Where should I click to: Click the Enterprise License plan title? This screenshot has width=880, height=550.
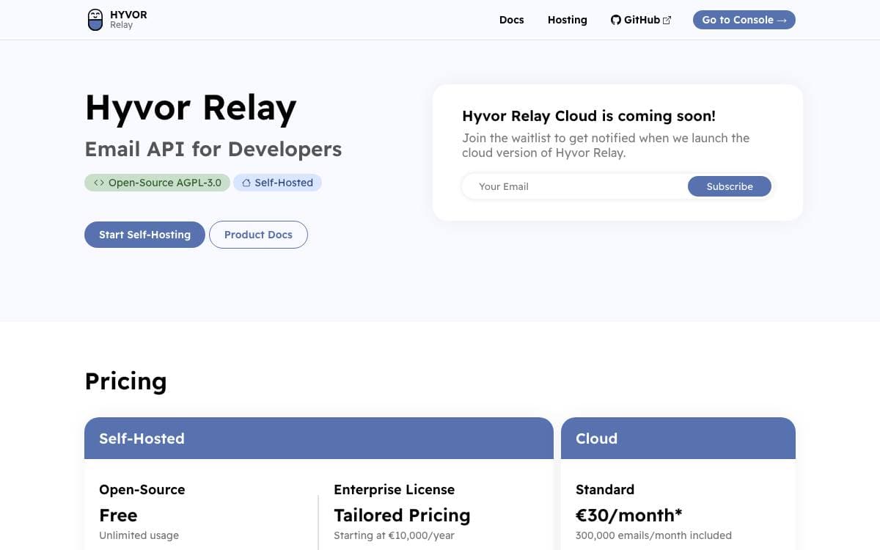tap(395, 490)
